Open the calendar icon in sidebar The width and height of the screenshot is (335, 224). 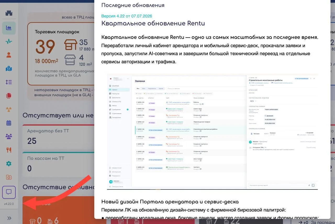(x=9, y=123)
